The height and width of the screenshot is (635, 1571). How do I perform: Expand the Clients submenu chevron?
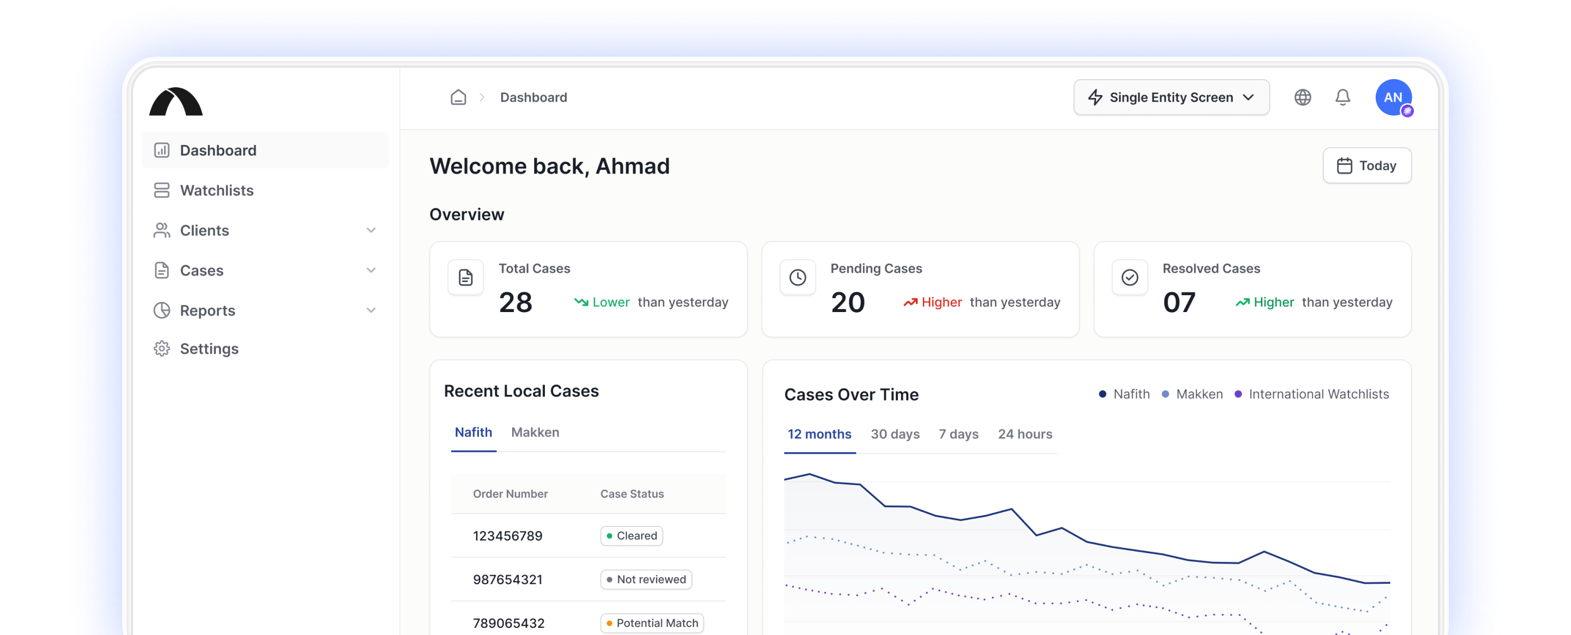pos(371,230)
